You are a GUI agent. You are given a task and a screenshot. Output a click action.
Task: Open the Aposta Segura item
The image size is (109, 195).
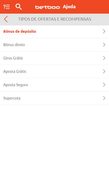point(55,85)
